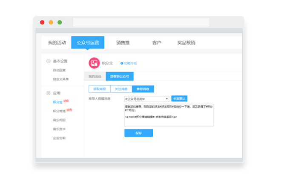Click inside the recommendation message text area
The height and width of the screenshot is (183, 281).
(169, 115)
